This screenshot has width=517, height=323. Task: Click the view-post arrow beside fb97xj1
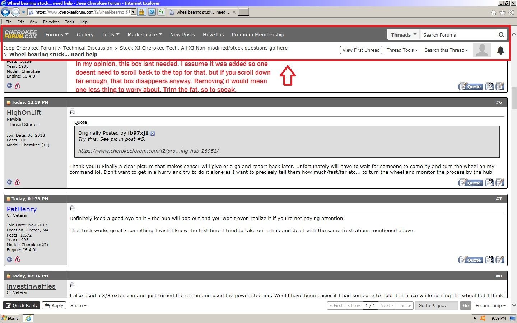click(x=153, y=134)
